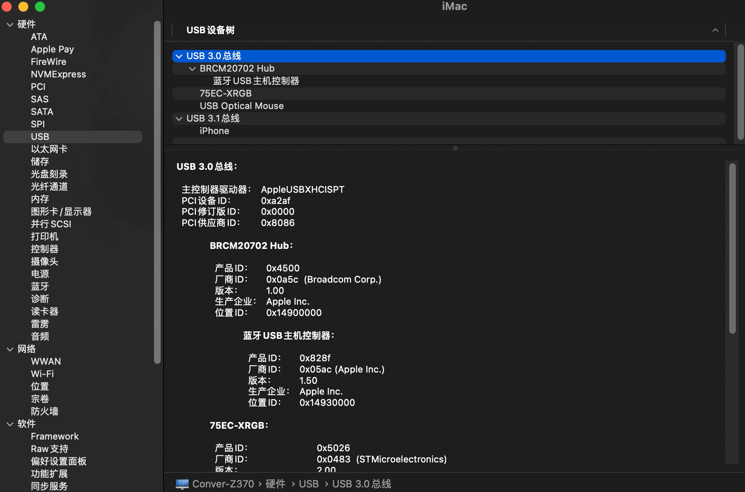Click the details pane vertical scrollbar

[733, 248]
